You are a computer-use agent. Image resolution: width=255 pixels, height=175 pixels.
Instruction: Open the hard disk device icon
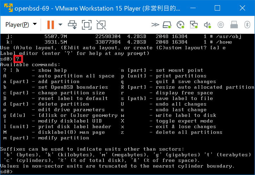point(167,25)
